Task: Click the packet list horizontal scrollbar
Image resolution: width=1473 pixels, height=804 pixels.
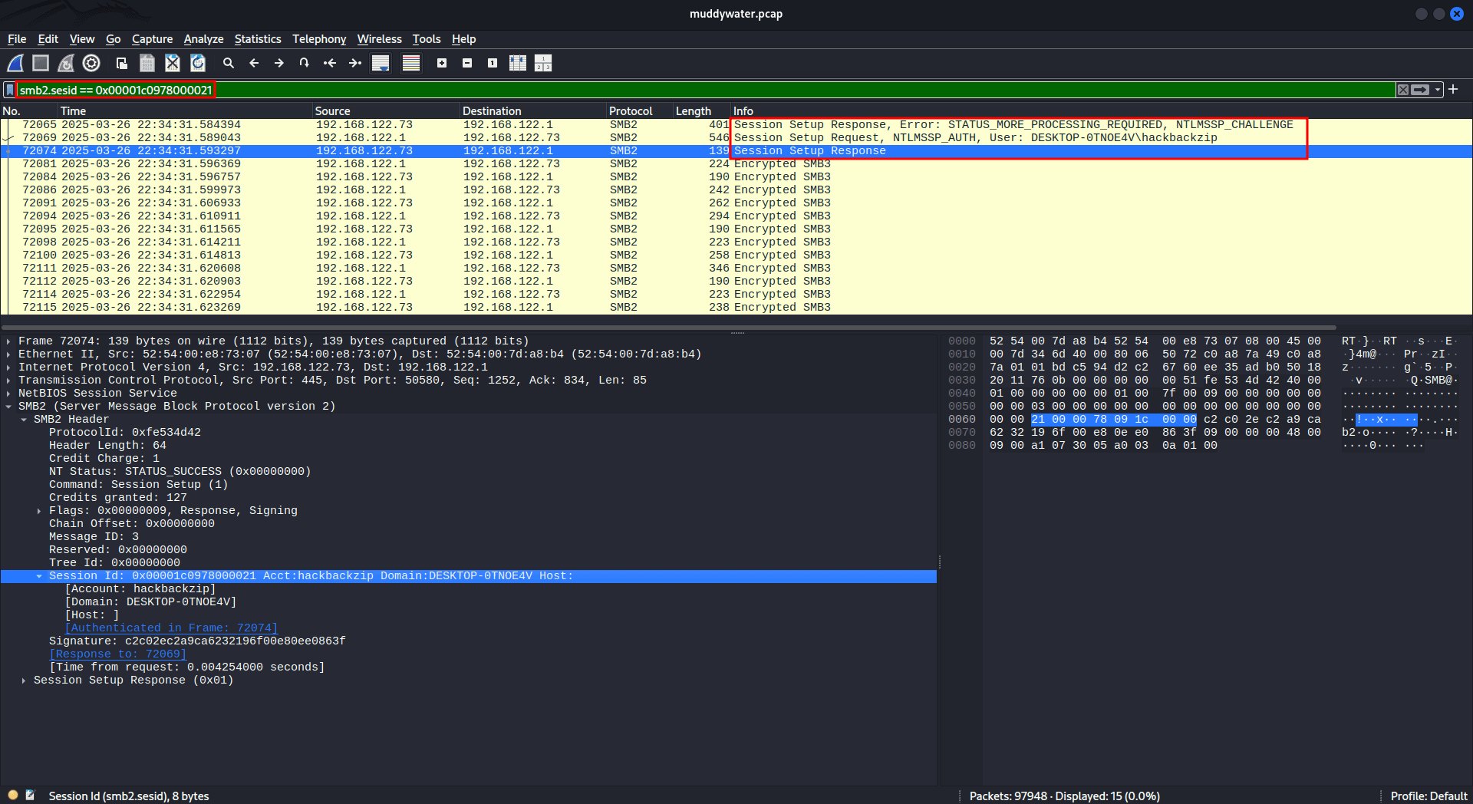Action: point(667,327)
